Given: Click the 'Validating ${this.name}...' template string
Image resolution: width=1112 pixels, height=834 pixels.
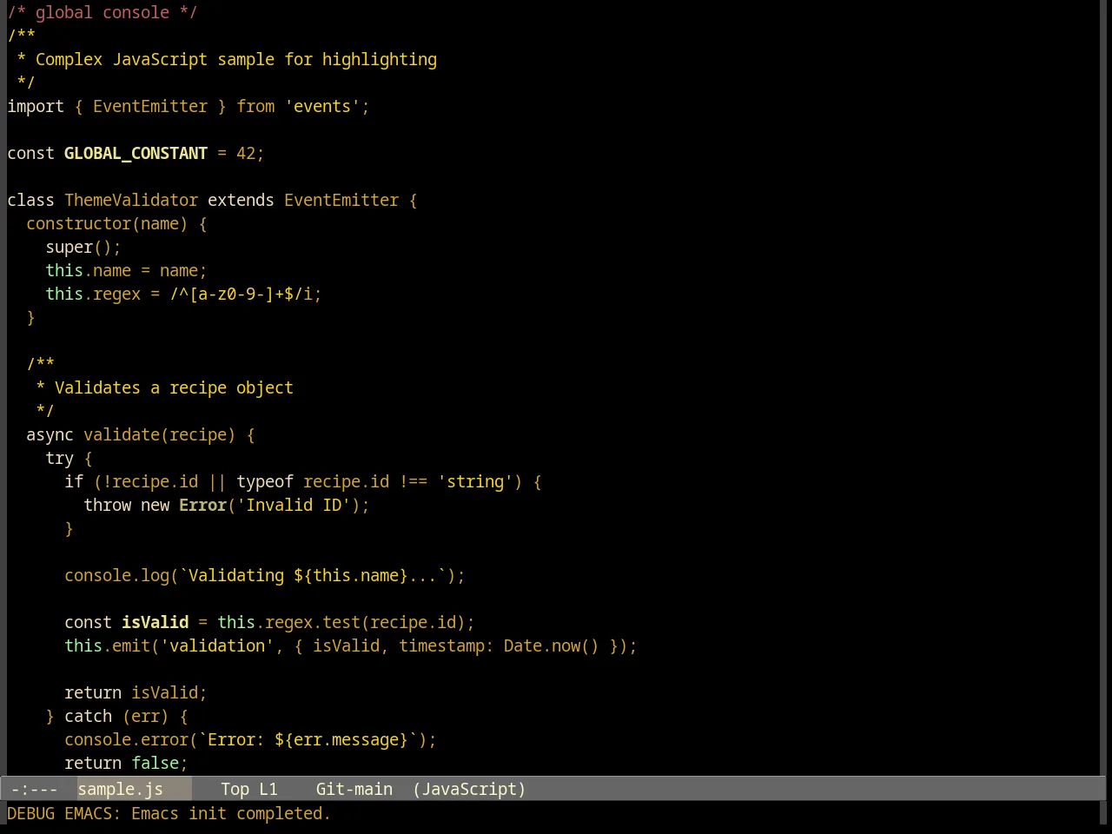Looking at the screenshot, I should coord(313,575).
